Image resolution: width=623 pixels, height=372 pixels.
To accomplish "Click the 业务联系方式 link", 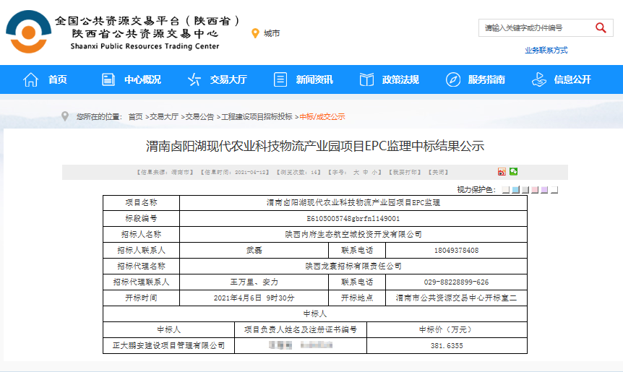I will click(546, 50).
